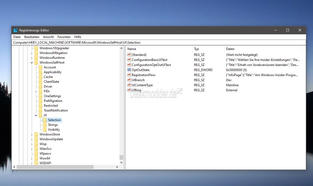Viewport: 313px width, 186px height.
Task: Click the Visibility folder icon
Action: (45, 130)
